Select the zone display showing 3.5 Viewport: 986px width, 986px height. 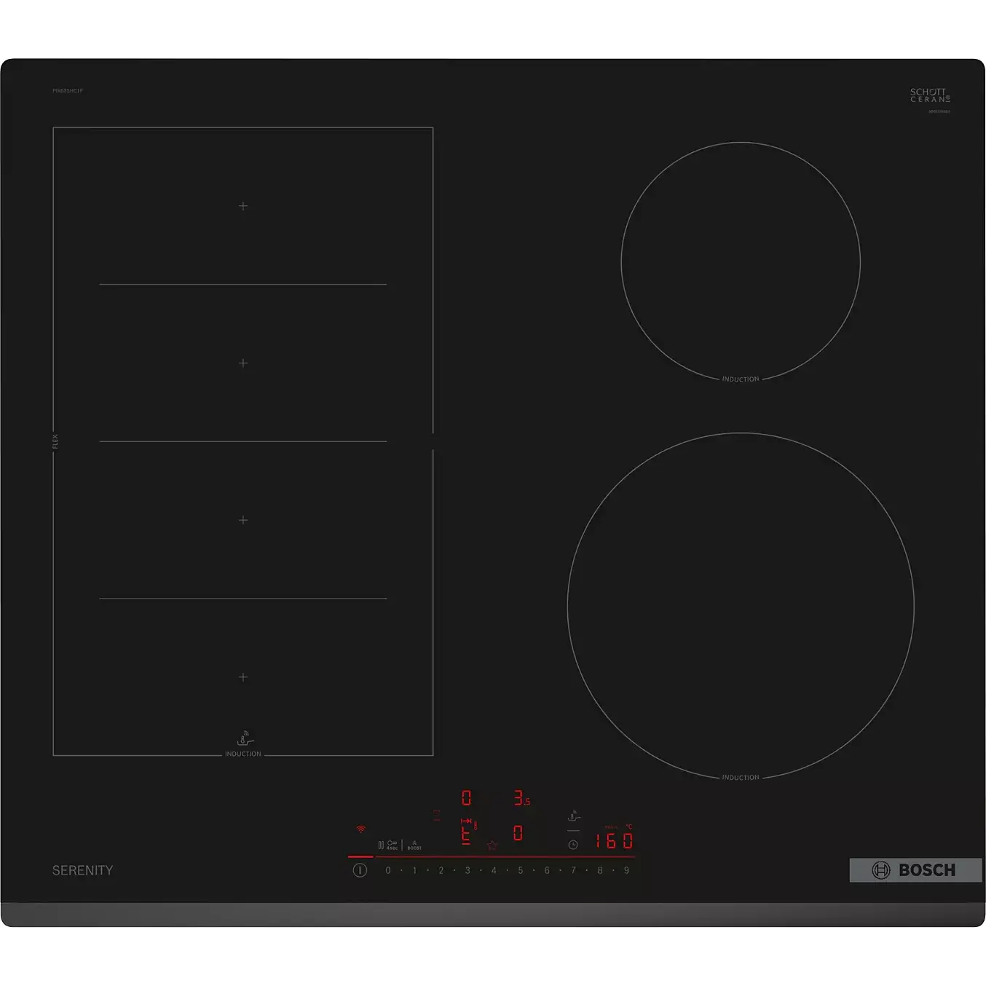click(522, 798)
